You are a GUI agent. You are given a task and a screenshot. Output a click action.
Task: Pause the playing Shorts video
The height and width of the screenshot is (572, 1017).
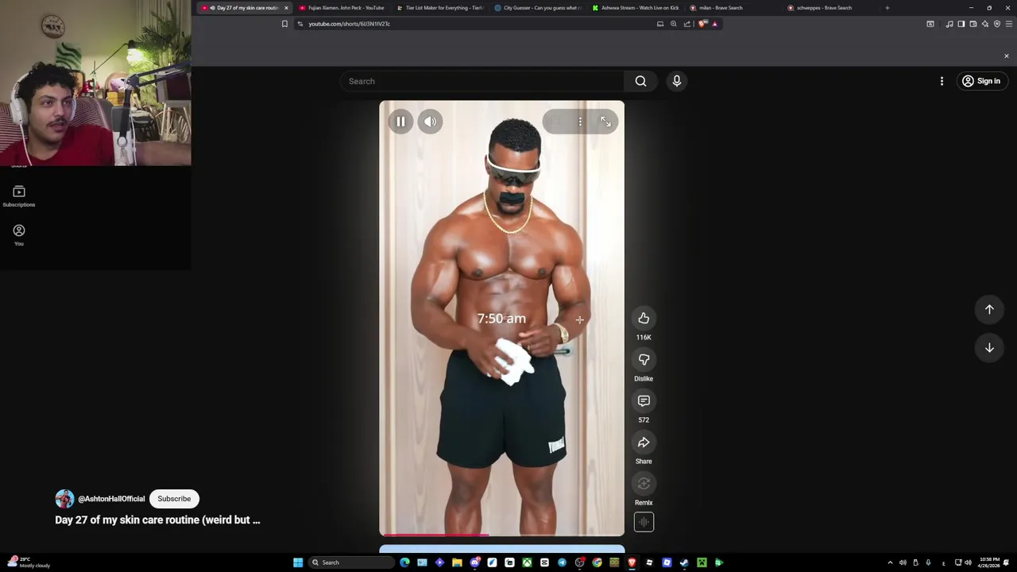(x=400, y=122)
